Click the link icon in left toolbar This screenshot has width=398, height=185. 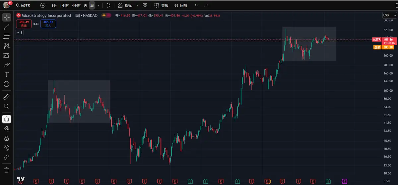6,157
